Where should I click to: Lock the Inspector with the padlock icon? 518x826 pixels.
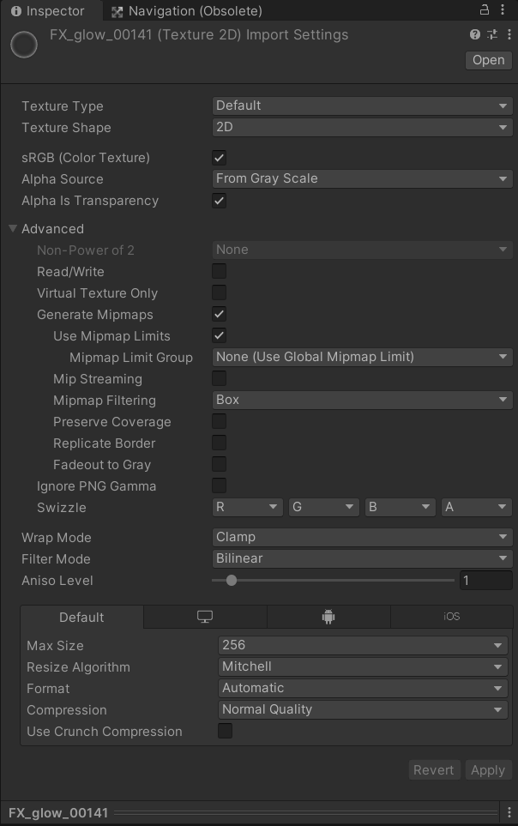[485, 10]
